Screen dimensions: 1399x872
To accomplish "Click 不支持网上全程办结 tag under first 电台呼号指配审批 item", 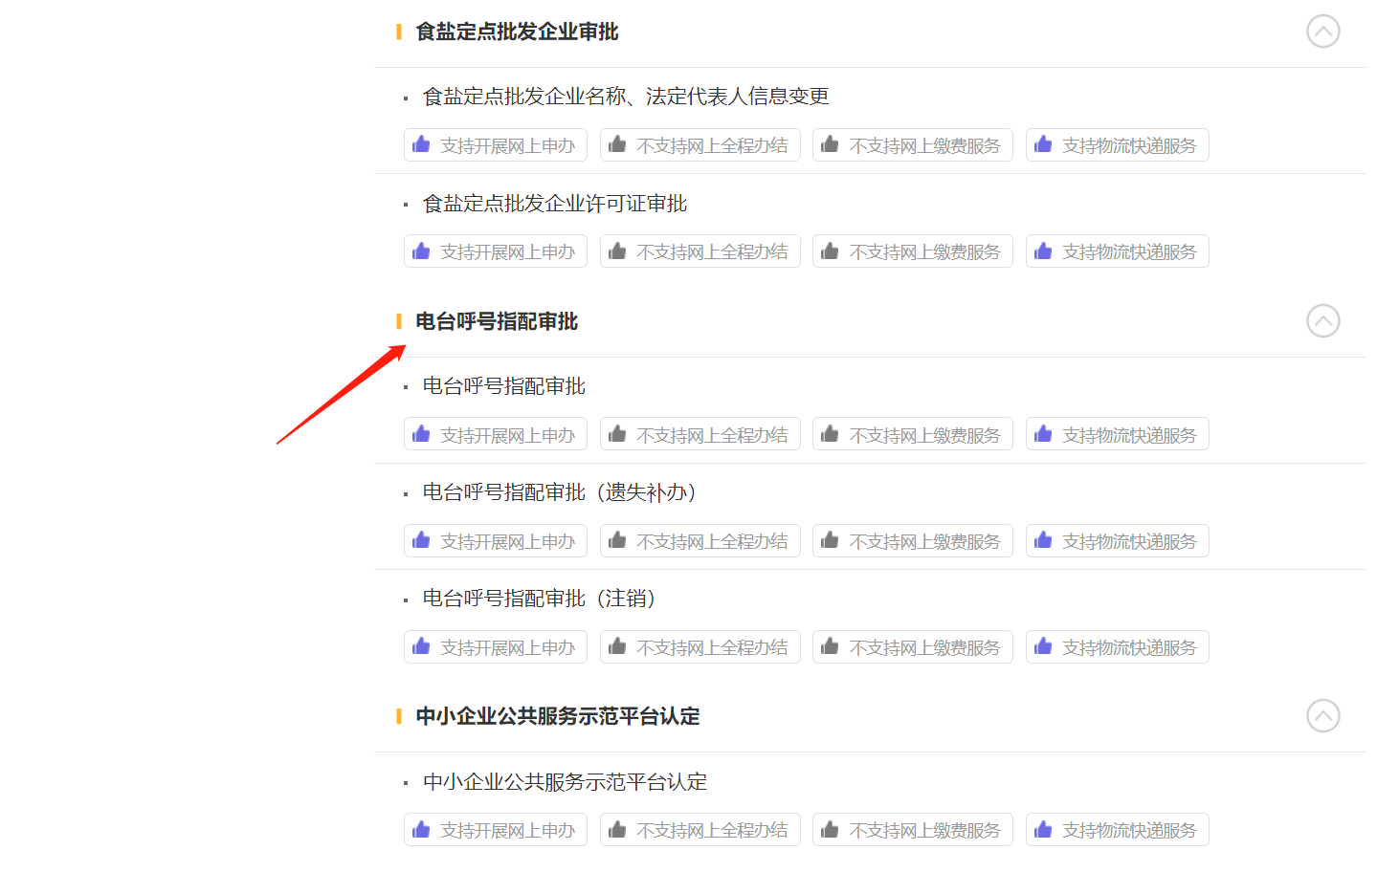I will click(700, 434).
